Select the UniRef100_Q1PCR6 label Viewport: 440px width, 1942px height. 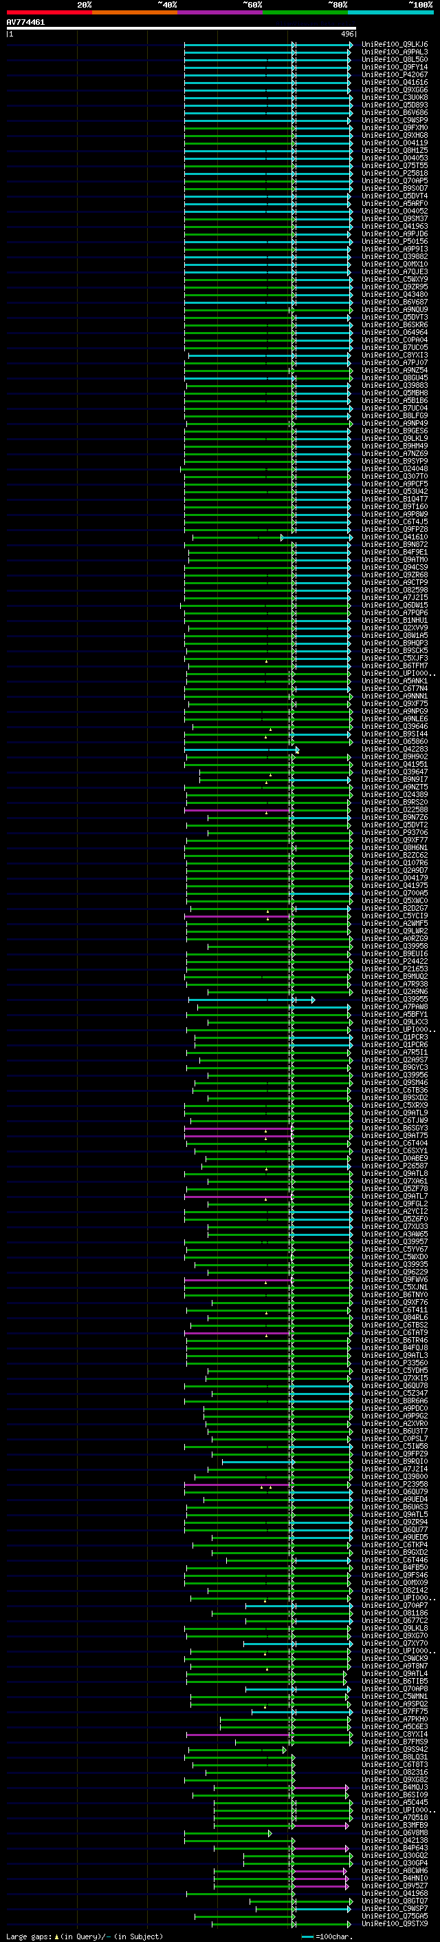pyautogui.click(x=394, y=1045)
